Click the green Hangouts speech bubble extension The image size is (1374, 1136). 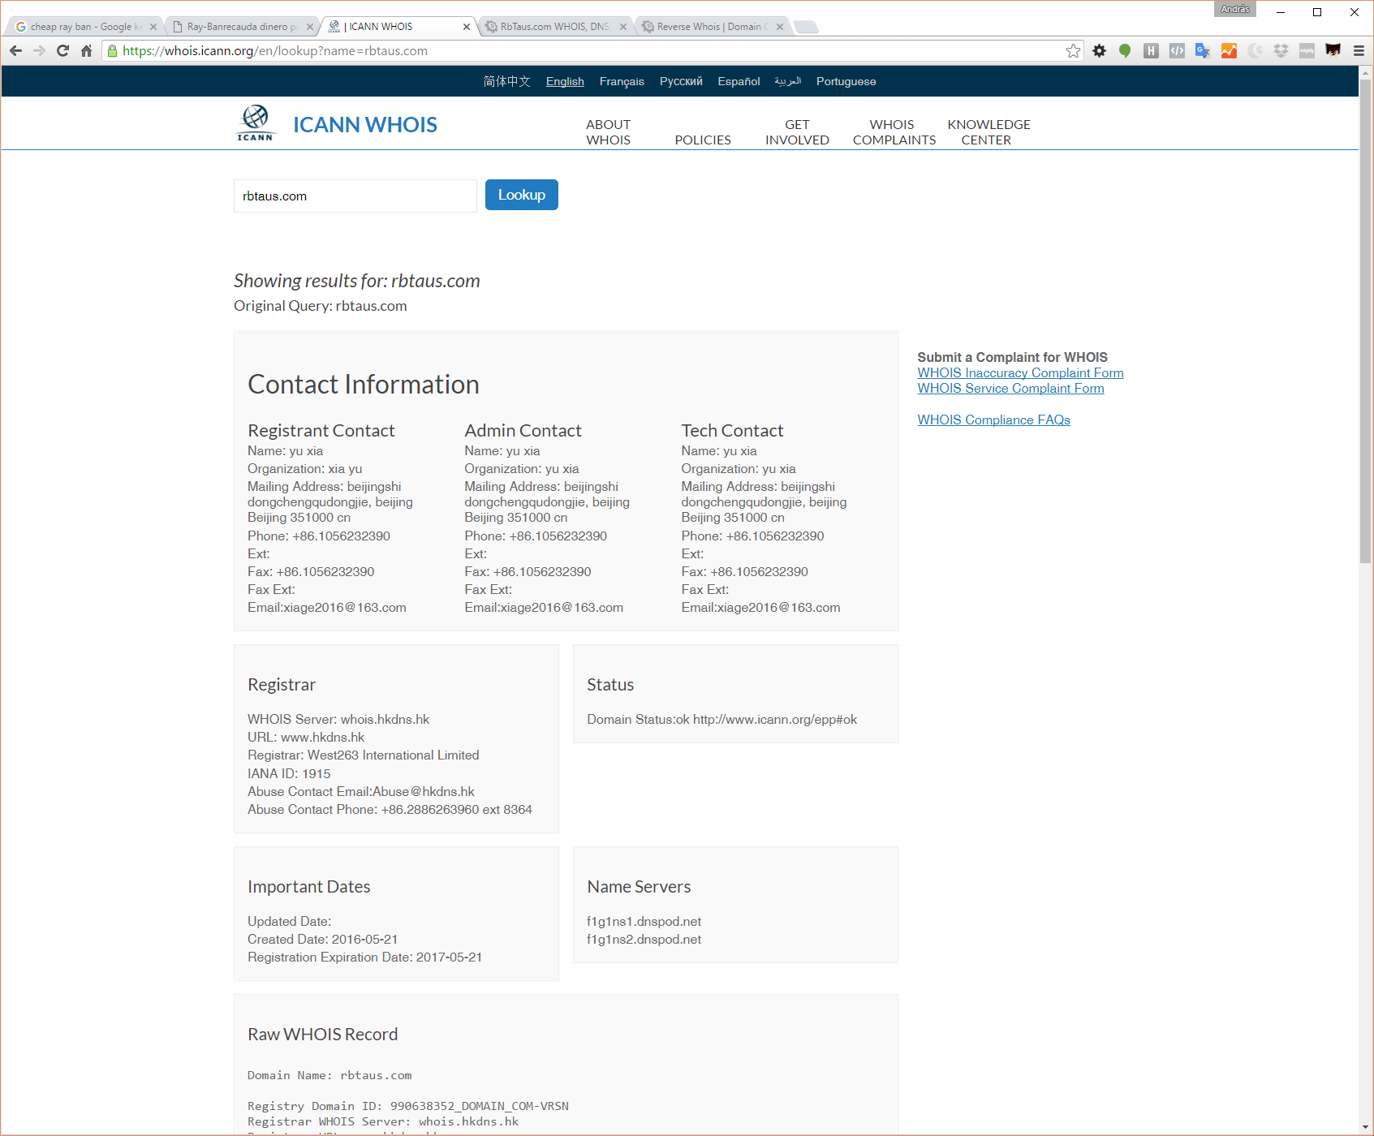click(1125, 51)
